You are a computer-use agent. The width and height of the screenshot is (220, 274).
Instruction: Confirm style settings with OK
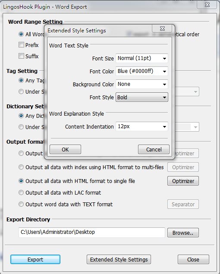[65, 149]
